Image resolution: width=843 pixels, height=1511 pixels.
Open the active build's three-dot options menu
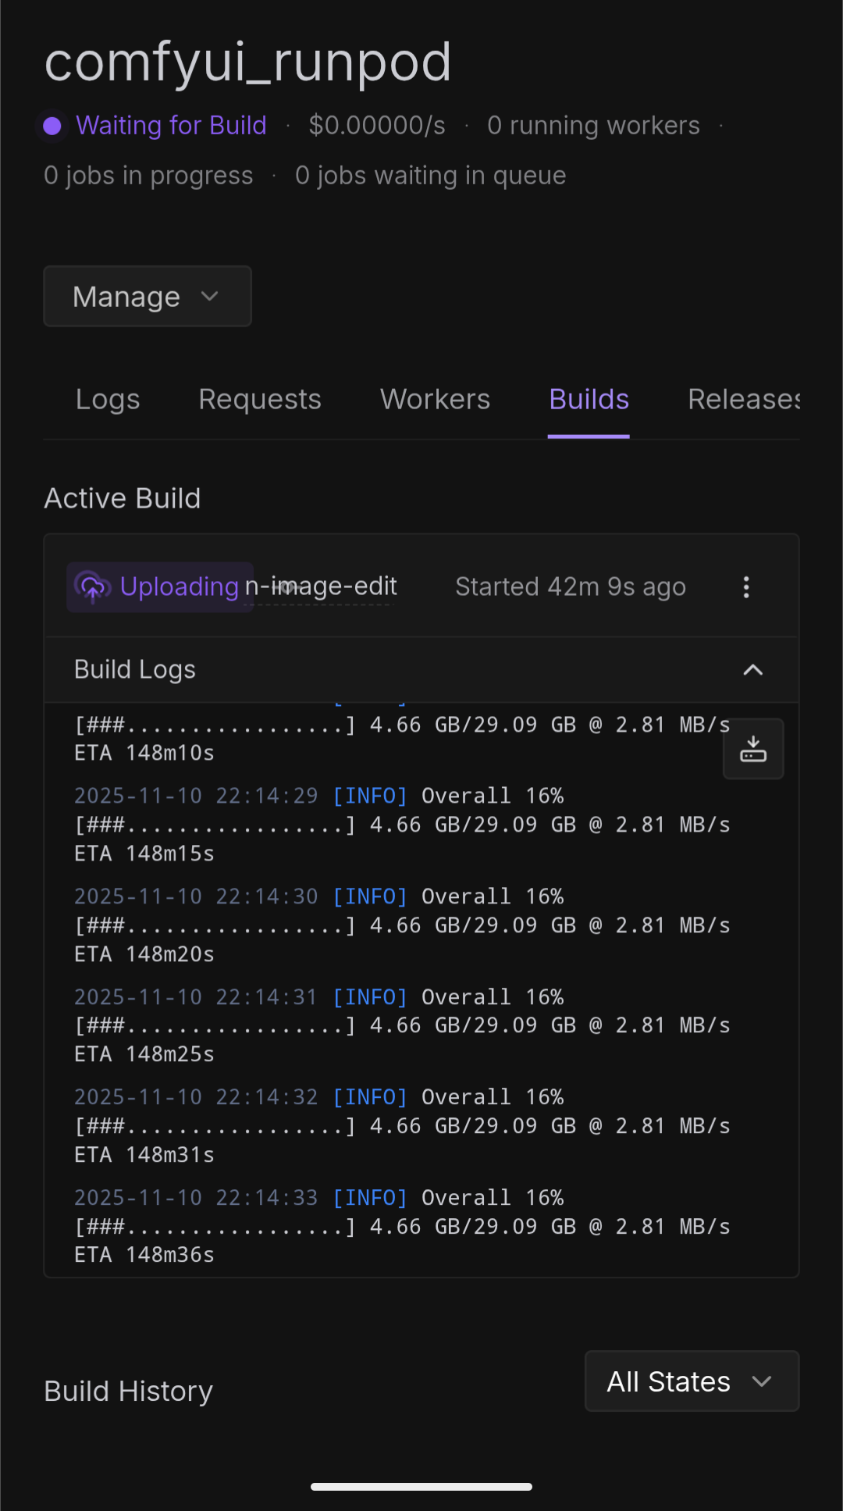tap(745, 586)
